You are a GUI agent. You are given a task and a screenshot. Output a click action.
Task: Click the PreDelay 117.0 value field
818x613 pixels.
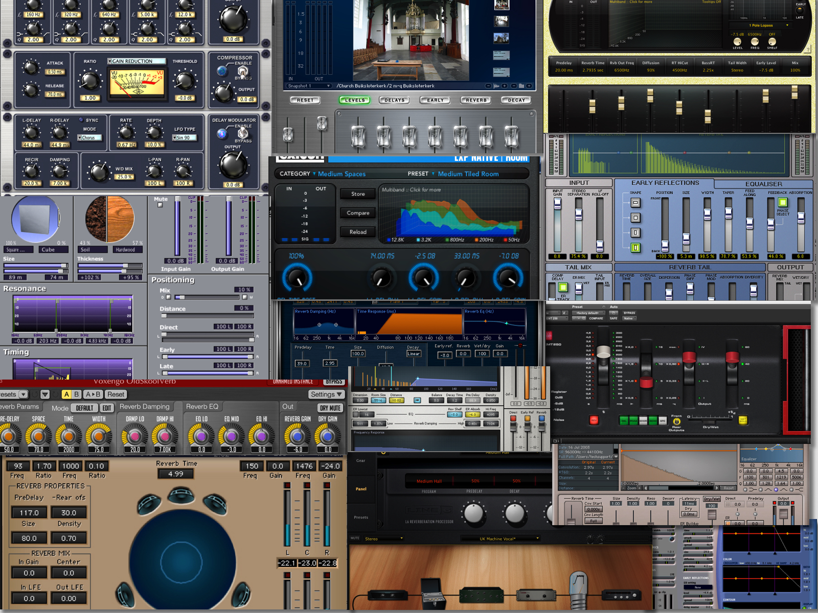tap(29, 512)
